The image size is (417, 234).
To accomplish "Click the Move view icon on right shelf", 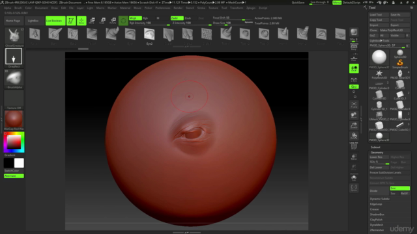I will point(354,115).
